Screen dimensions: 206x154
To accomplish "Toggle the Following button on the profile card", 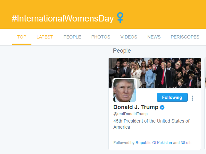I will (172, 97).
